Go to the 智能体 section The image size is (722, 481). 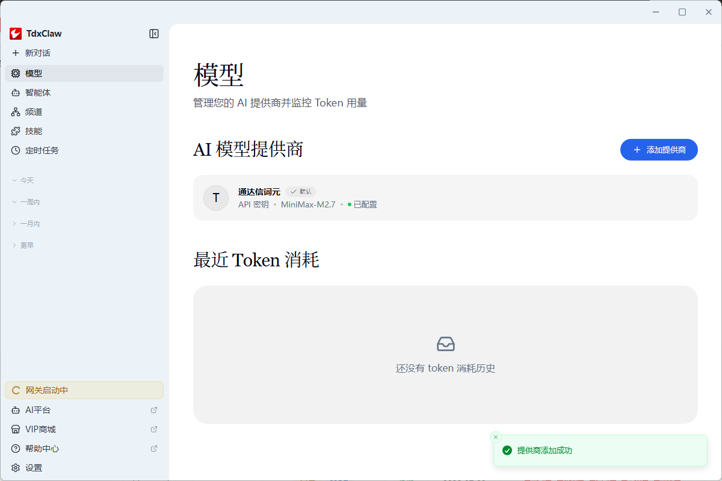click(x=84, y=93)
